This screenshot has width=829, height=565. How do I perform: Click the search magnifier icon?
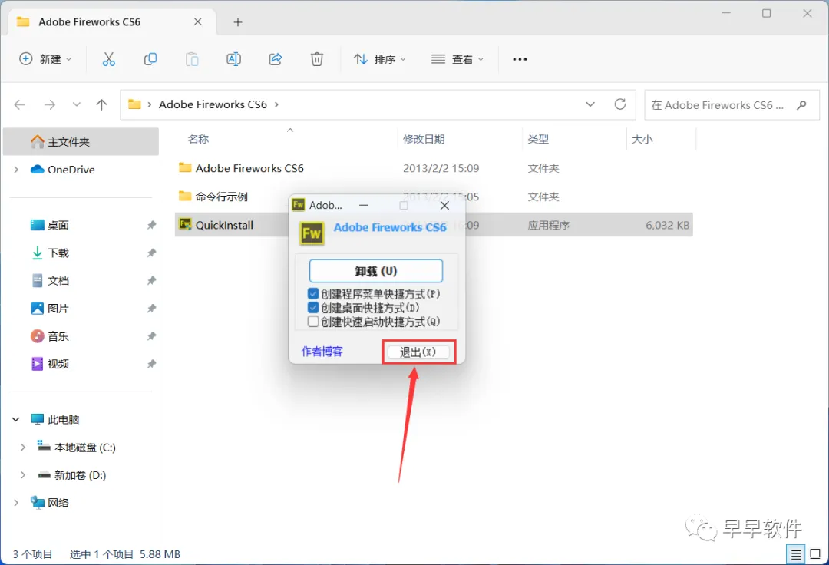801,104
